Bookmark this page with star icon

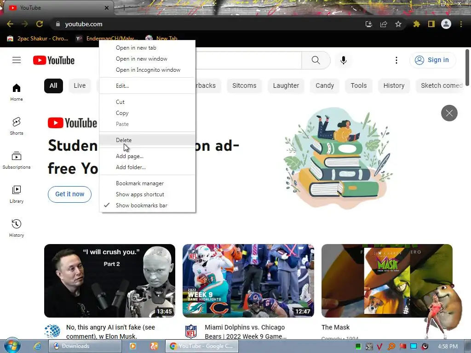(398, 24)
